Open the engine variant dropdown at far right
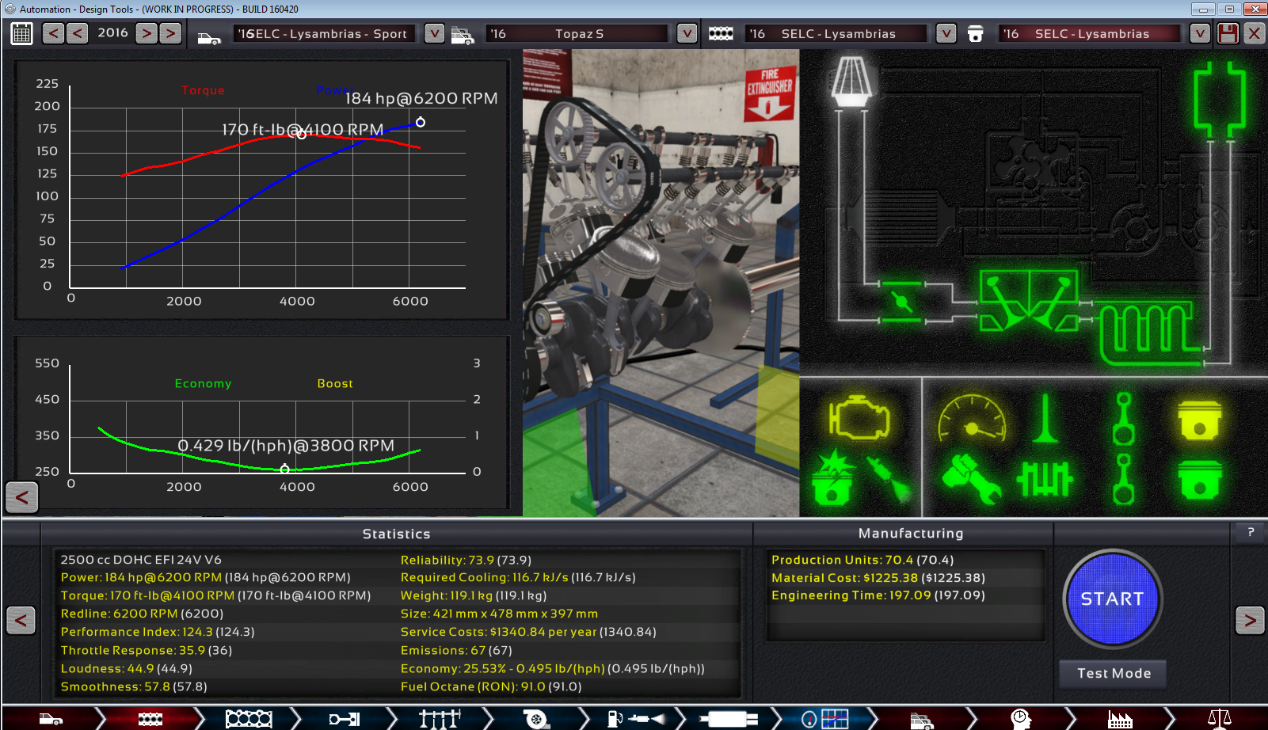The image size is (1268, 730). (1200, 33)
